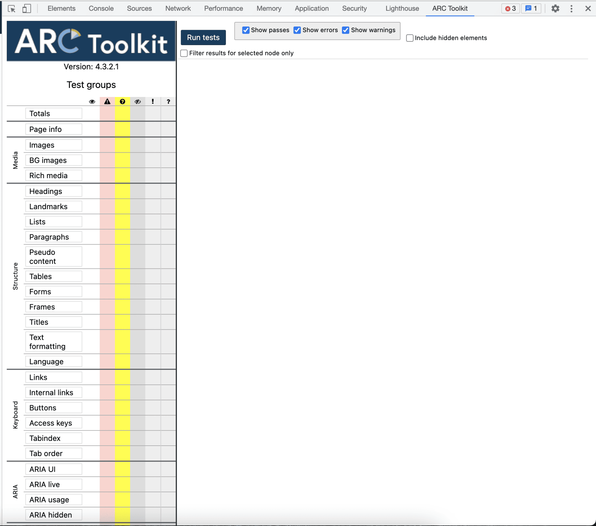596x526 pixels.
Task: Open DevTools settings gear icon
Action: tap(555, 8)
